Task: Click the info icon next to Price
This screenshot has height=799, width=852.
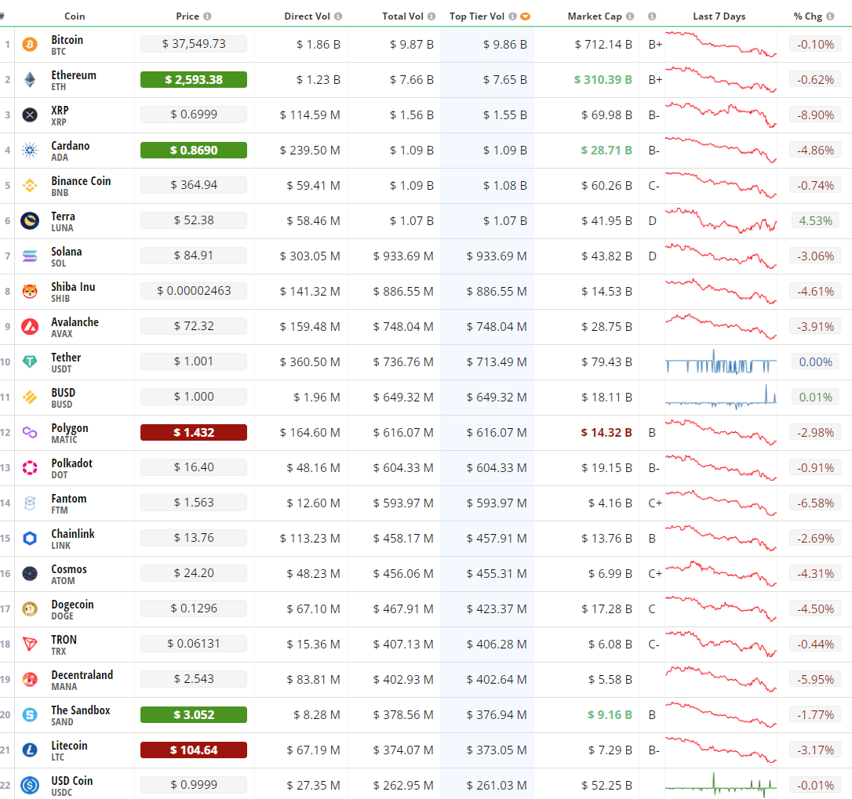Action: [x=207, y=16]
